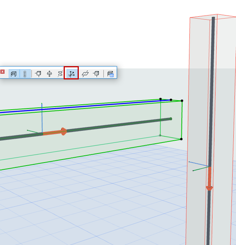Click the beam's grey core axis end node
This screenshot has height=245, width=236.
coord(171,119)
